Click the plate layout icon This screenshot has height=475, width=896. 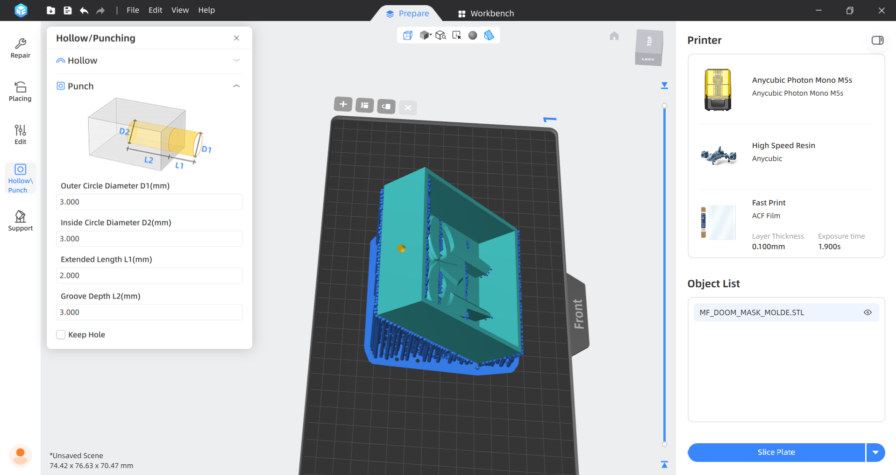(x=364, y=105)
